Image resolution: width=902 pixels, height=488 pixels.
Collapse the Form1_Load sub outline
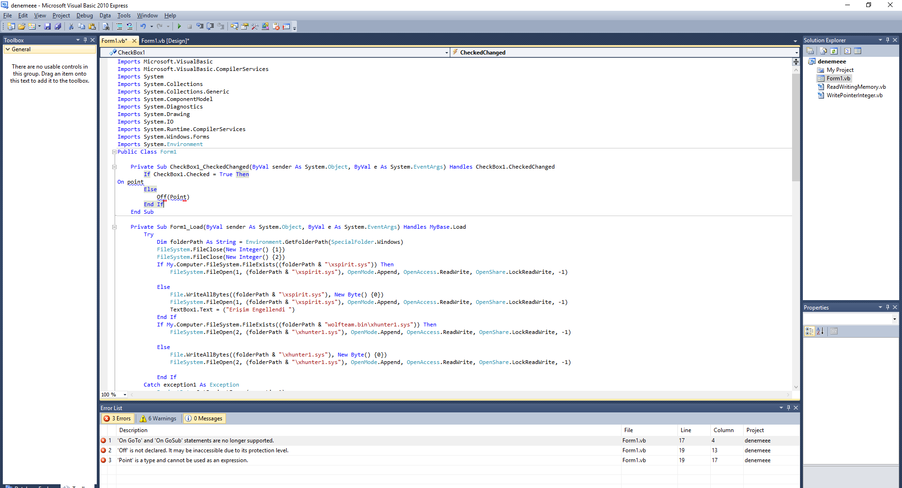click(114, 227)
